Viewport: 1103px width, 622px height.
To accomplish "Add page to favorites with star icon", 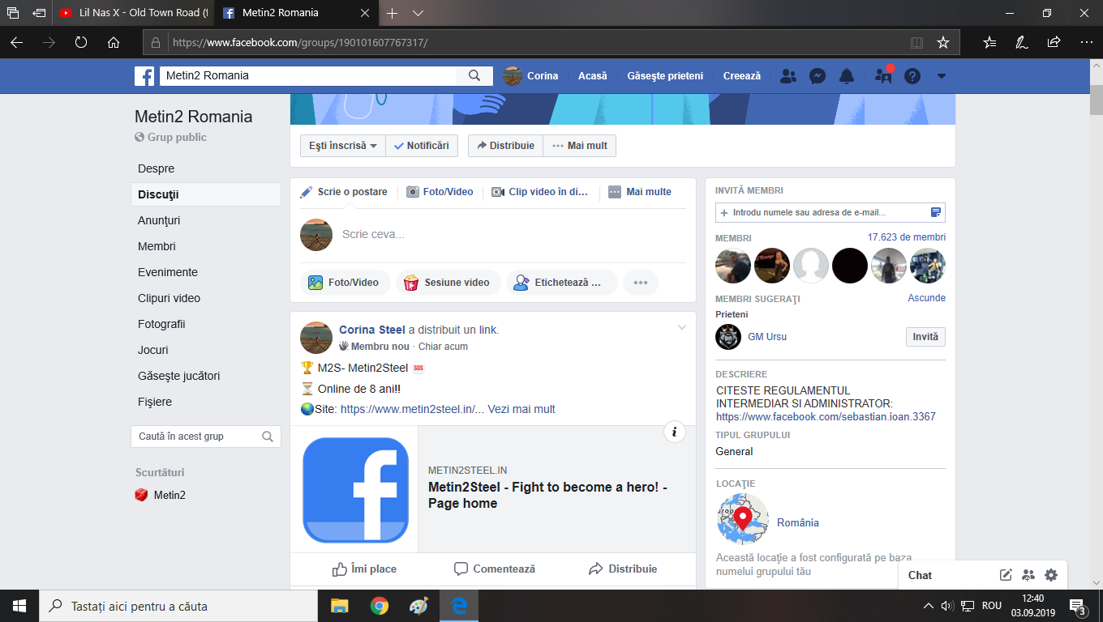I will point(942,42).
